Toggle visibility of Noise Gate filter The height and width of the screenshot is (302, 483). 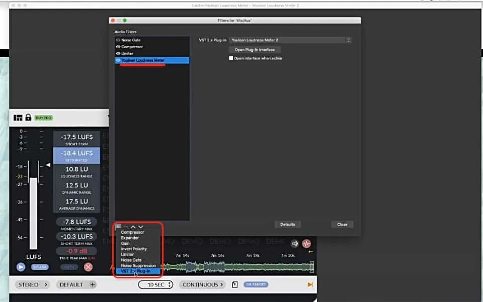(x=118, y=40)
